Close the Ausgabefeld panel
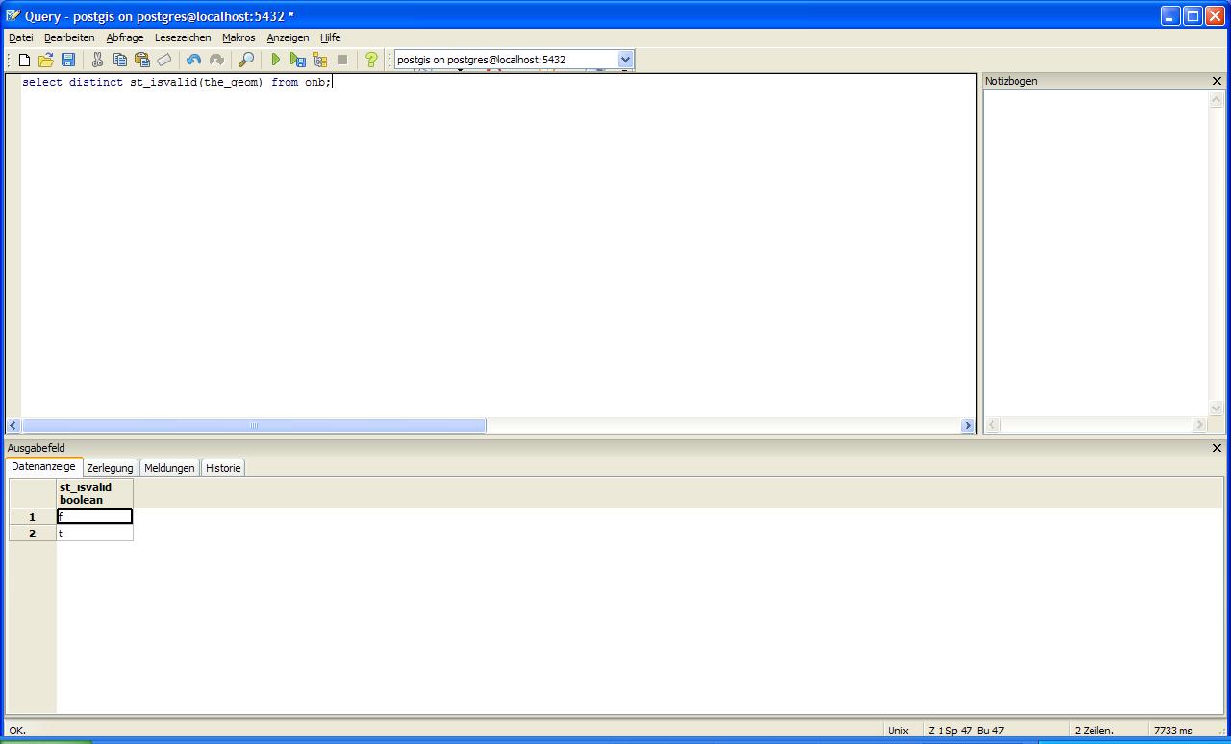The height and width of the screenshot is (744, 1231). (1217, 448)
